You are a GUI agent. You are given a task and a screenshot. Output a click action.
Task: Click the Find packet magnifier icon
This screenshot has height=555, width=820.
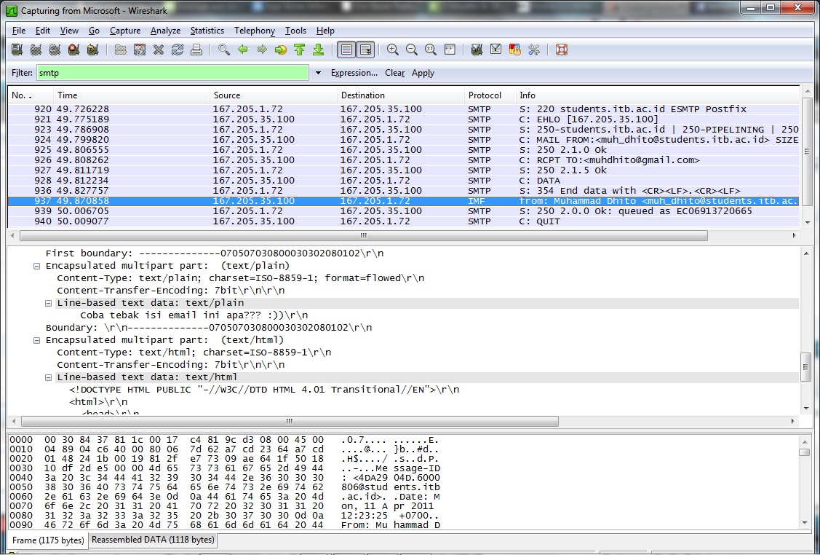[224, 50]
